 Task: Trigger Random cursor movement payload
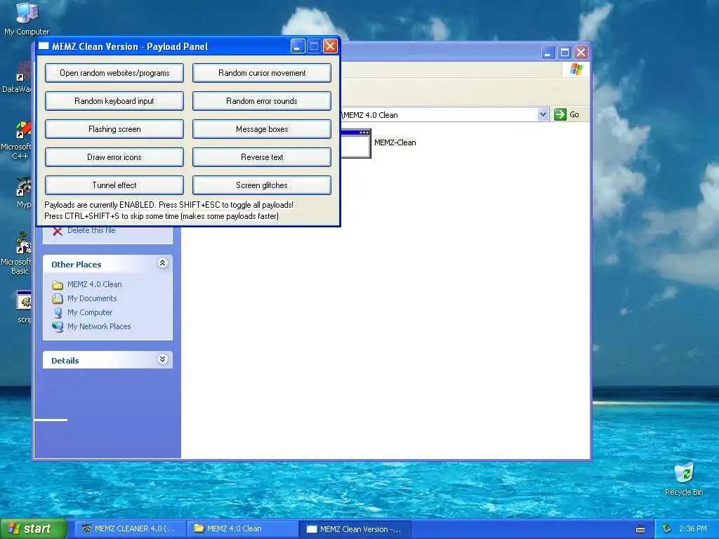[x=262, y=73]
